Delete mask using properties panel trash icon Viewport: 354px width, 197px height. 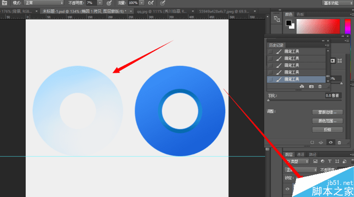click(339, 142)
